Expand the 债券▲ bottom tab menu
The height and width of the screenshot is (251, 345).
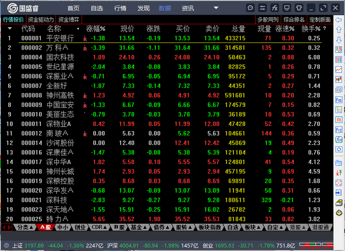click(x=161, y=227)
